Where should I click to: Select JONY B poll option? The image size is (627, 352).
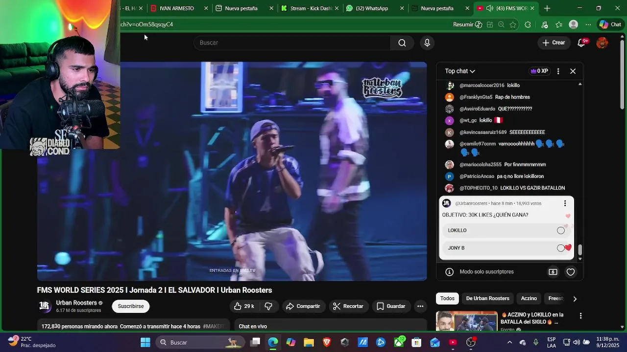click(506, 248)
